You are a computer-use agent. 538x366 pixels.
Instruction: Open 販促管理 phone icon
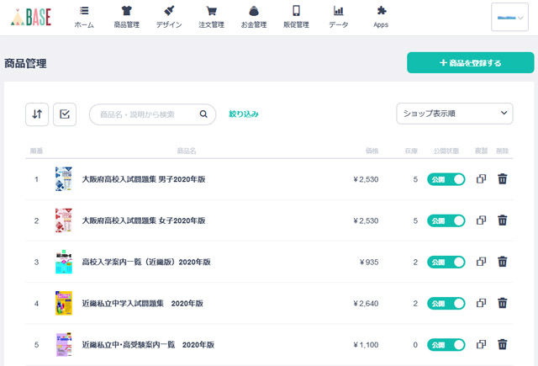296,11
